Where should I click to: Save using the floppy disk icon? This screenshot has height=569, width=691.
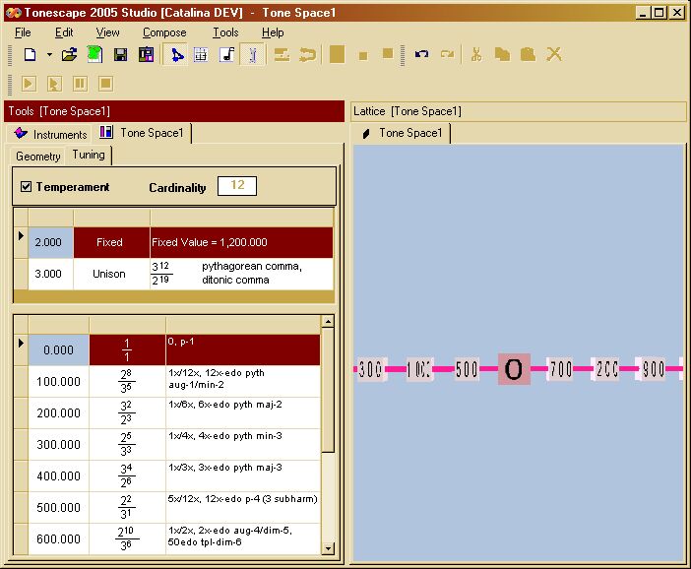pos(120,55)
